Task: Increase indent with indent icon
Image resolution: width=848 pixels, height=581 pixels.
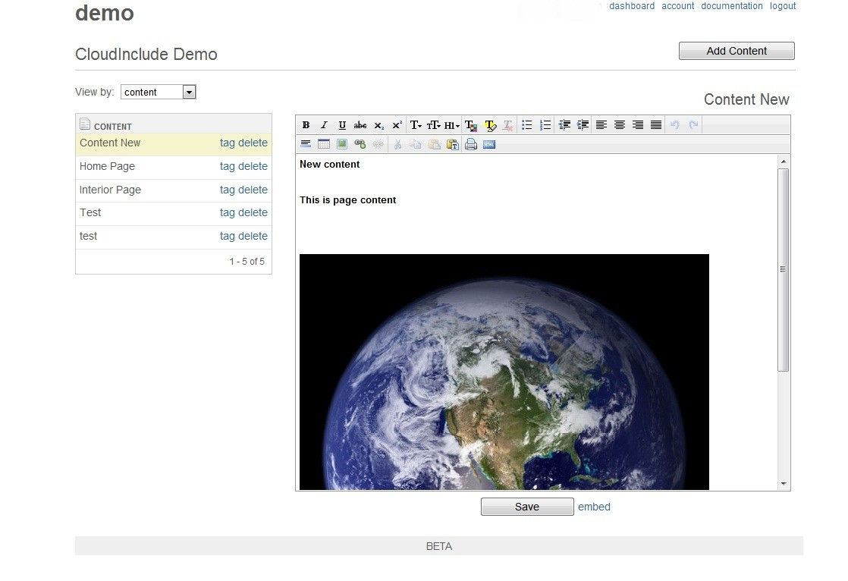Action: 583,125
